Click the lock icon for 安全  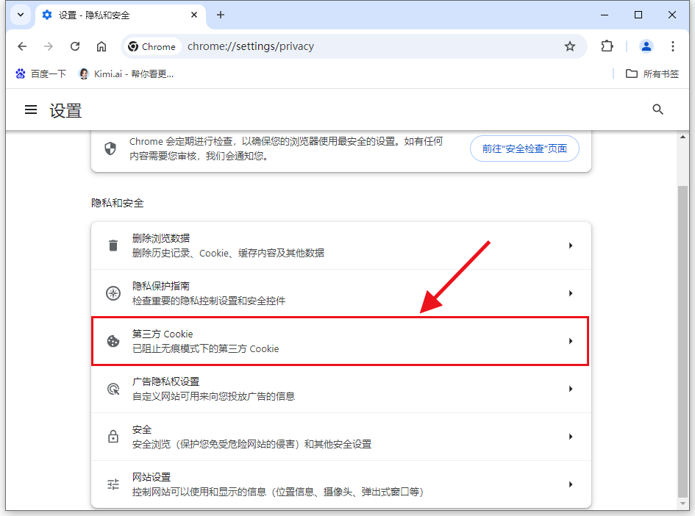tap(113, 437)
